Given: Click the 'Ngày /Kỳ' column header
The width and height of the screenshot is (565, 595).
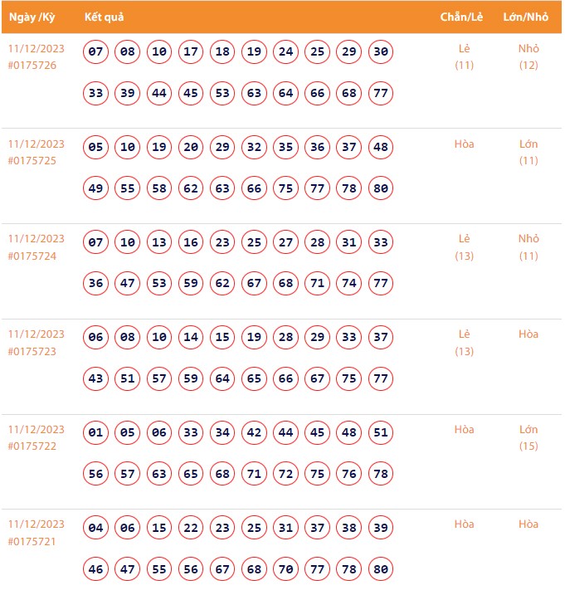Looking at the screenshot, I should pyautogui.click(x=32, y=17).
